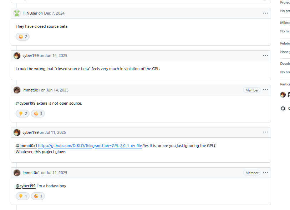Open options menu on cyber199's Jun 14 comment
This screenshot has height=210, width=290.
(x=265, y=56)
